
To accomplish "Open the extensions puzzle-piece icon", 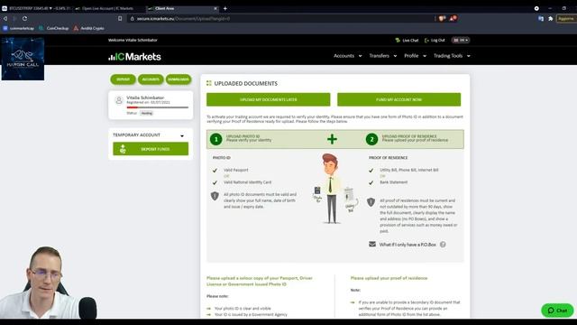I will tap(551, 18).
